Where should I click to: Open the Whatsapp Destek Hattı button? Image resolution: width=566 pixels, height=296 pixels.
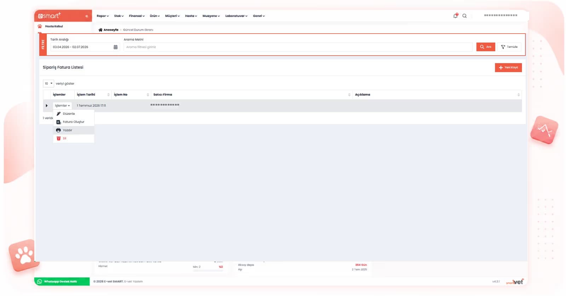62,281
